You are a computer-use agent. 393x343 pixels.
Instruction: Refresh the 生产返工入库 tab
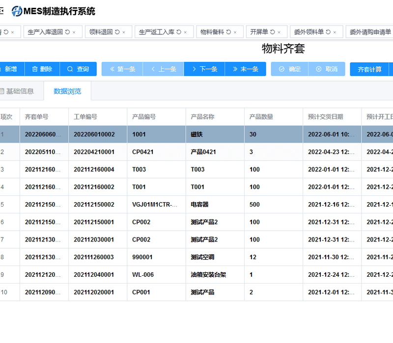click(179, 32)
